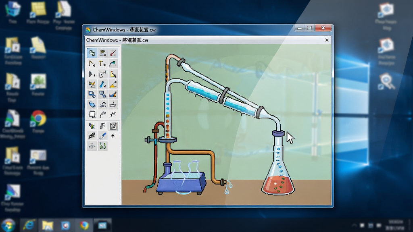This screenshot has width=413, height=232.
Task: Select the basin labware tool
Action: click(113, 104)
